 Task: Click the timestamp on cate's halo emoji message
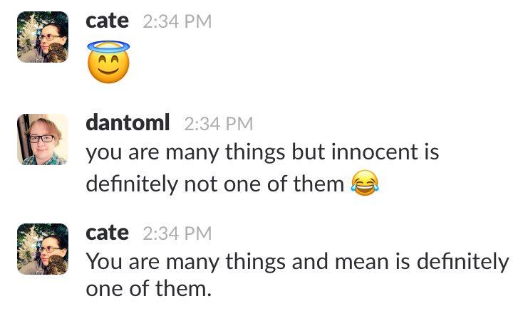pyautogui.click(x=177, y=22)
